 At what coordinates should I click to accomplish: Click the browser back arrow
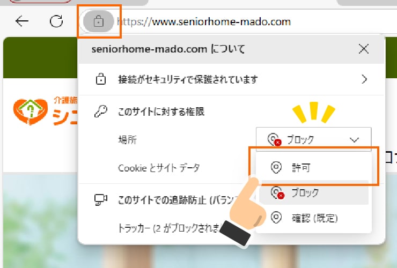point(22,21)
